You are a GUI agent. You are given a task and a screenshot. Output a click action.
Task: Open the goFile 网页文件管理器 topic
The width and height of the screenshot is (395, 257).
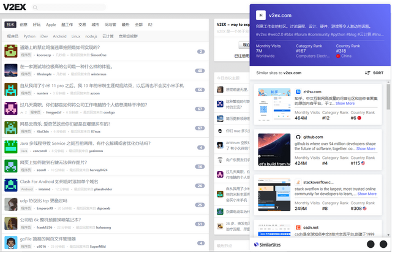[48, 239]
